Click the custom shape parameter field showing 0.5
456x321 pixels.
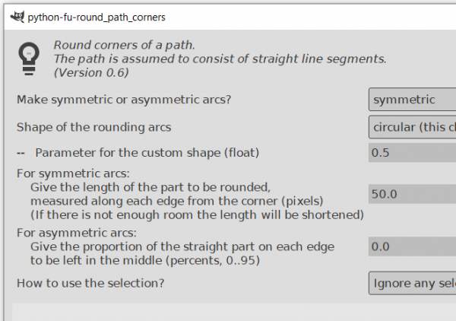click(411, 152)
